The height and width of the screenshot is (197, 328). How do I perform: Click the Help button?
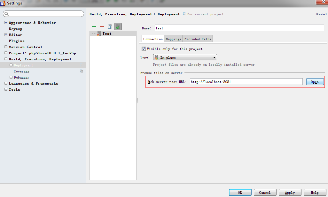(x=315, y=193)
